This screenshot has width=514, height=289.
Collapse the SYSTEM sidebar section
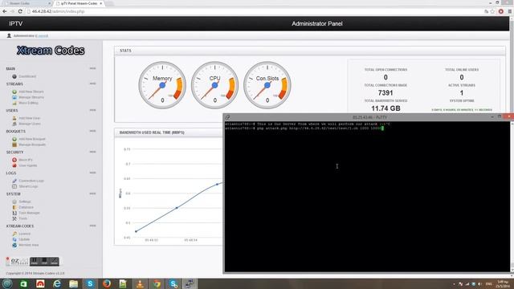[93, 193]
